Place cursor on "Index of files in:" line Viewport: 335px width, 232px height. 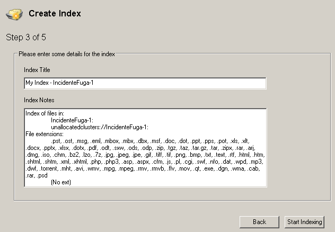tap(45, 113)
